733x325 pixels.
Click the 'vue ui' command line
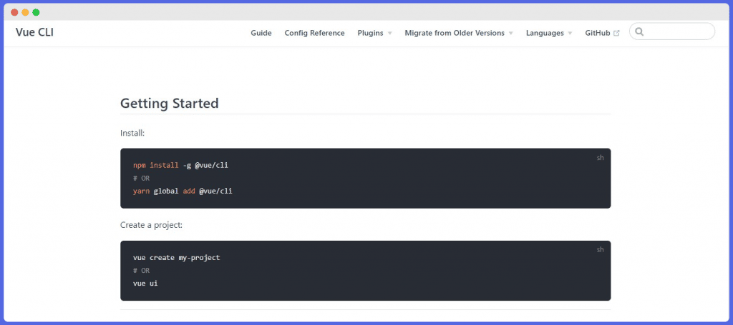coord(145,283)
